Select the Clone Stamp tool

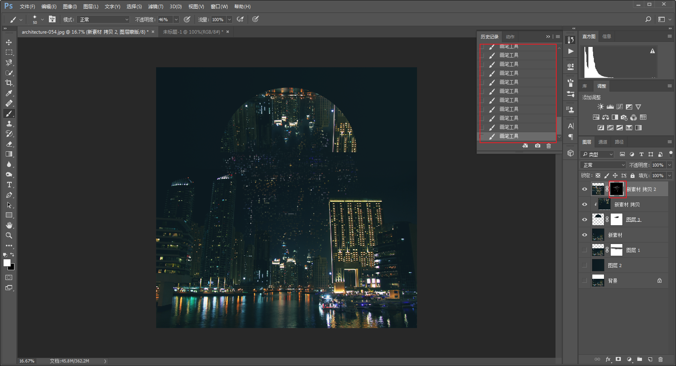click(9, 124)
